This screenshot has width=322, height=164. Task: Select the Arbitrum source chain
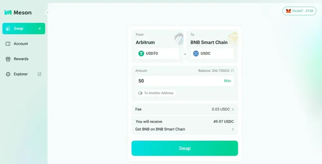point(146,42)
